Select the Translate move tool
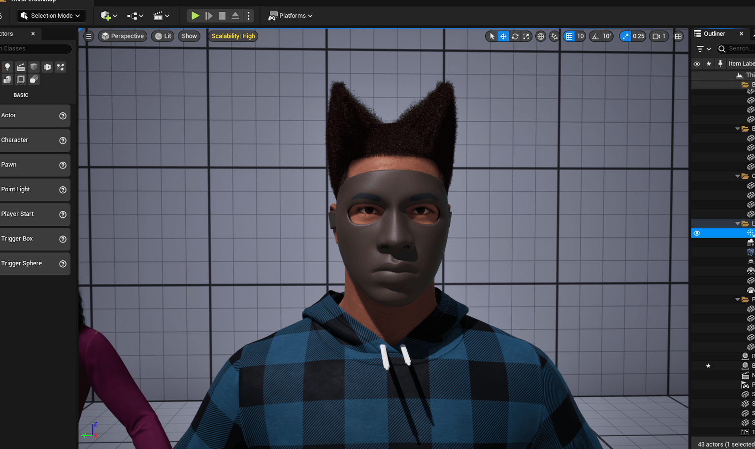 point(503,36)
